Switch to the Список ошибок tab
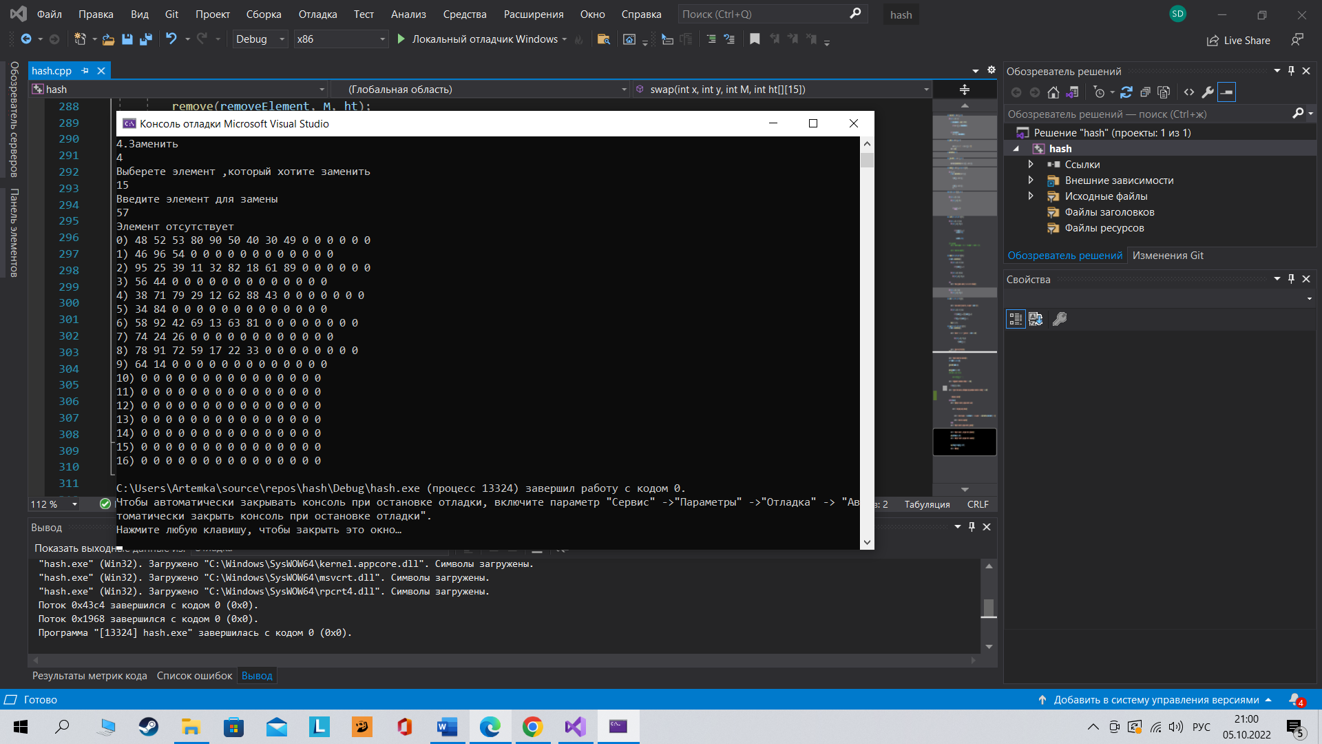Image resolution: width=1322 pixels, height=744 pixels. [x=195, y=676]
